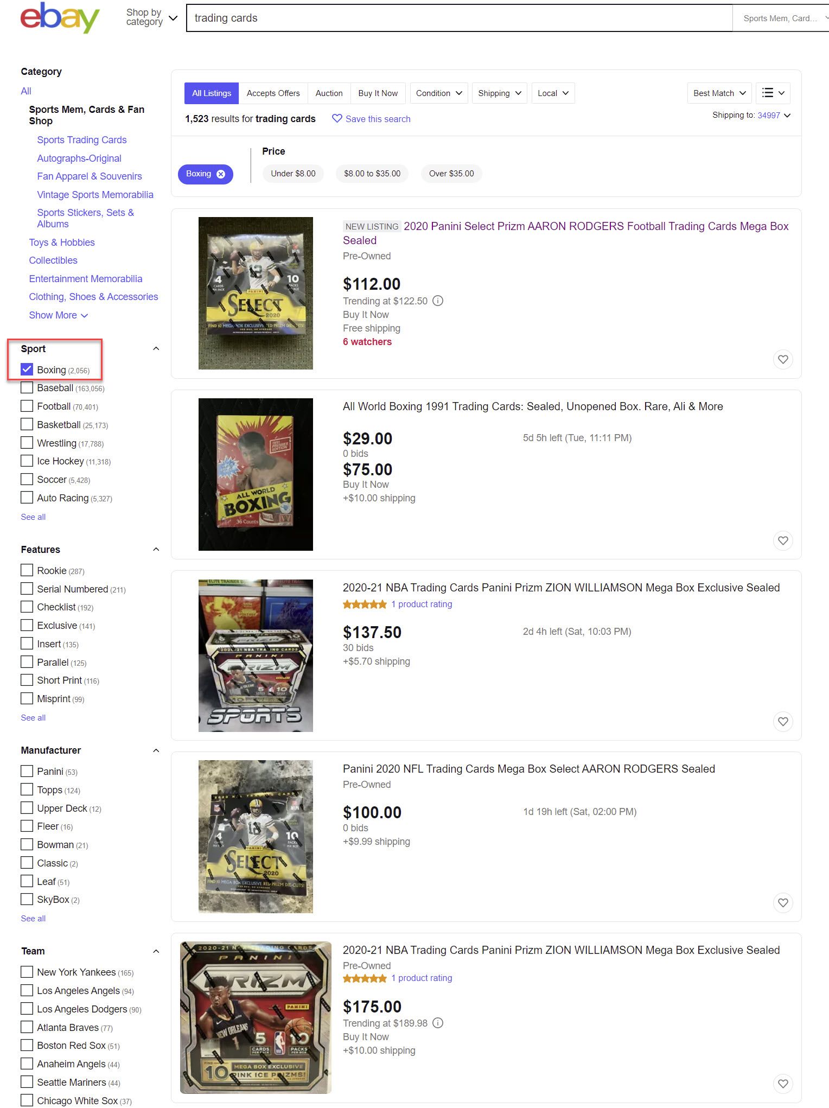Image resolution: width=829 pixels, height=1108 pixels.
Task: Open All World Boxing box thumbnail
Action: click(256, 474)
